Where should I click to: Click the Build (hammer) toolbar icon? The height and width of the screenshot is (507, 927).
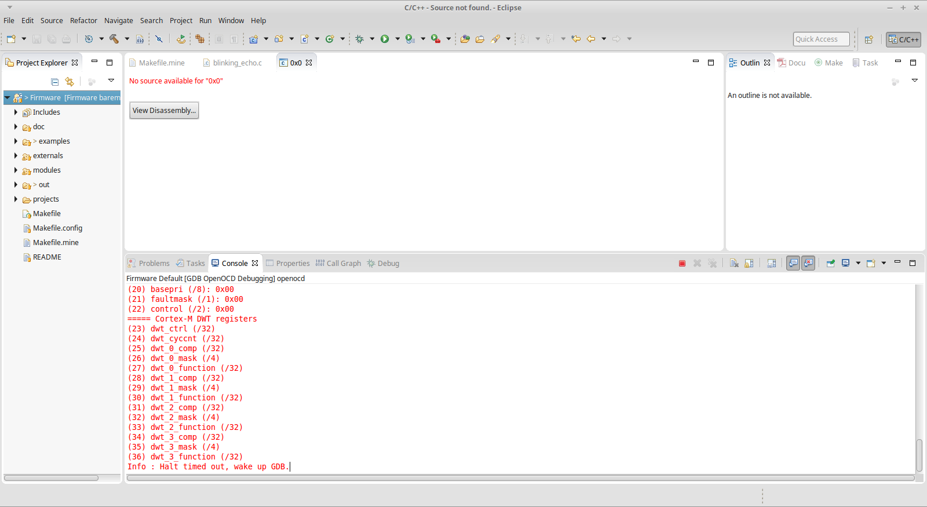click(x=114, y=39)
